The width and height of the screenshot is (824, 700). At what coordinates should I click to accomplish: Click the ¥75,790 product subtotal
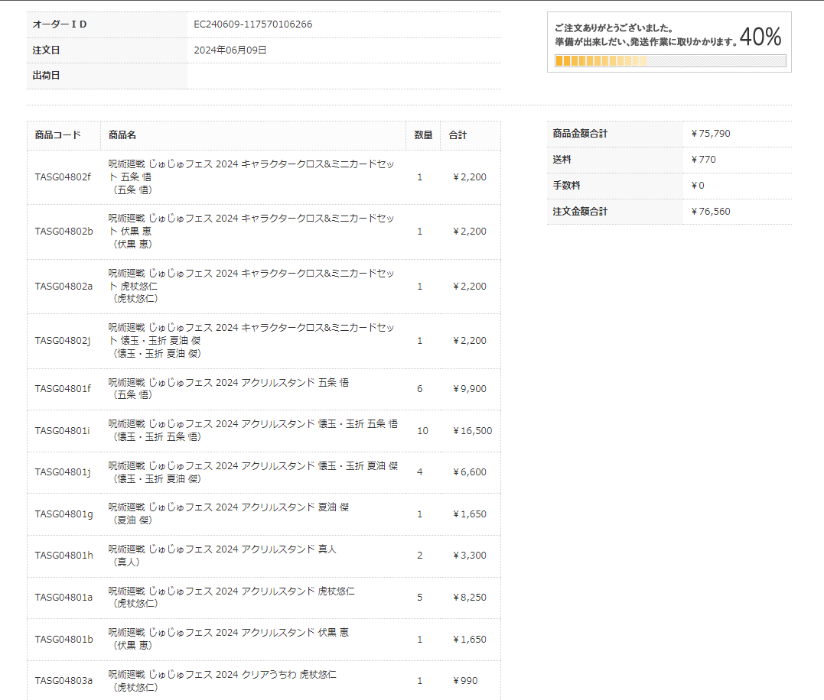(711, 134)
